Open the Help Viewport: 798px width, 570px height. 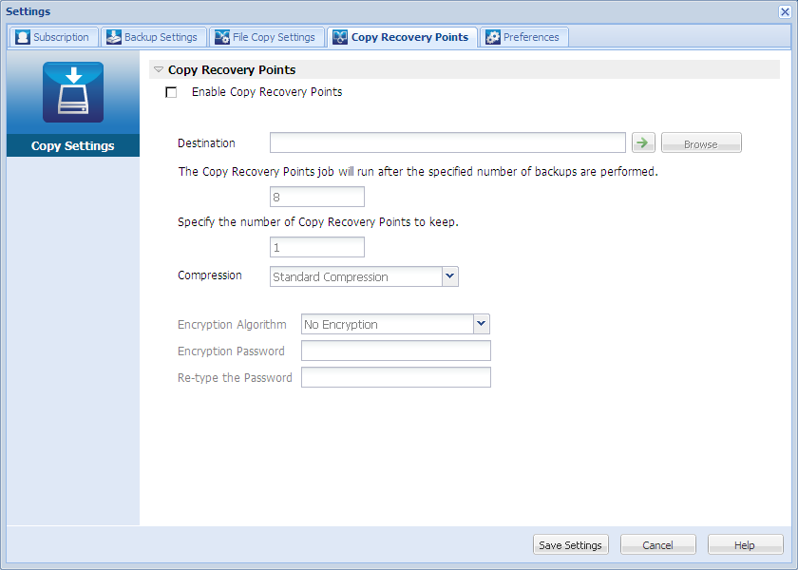point(745,544)
